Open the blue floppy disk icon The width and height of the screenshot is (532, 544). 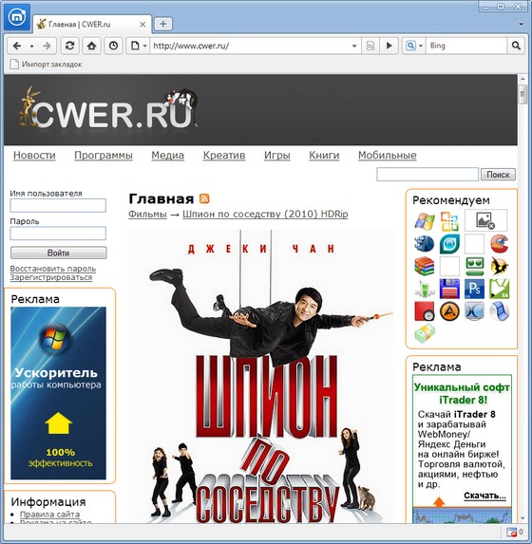click(x=449, y=289)
